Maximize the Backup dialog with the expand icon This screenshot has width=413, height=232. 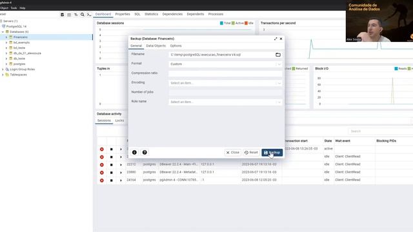(276, 39)
